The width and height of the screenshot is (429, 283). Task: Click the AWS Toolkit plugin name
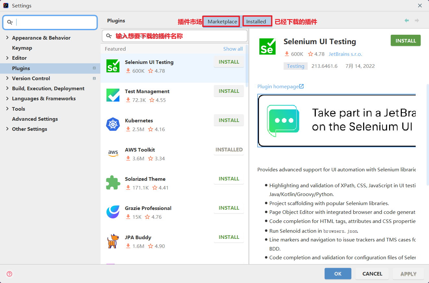[x=140, y=150]
